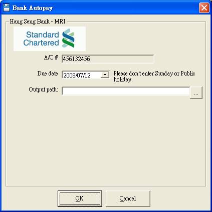Dismiss the dialog using Cancel

coord(128,198)
